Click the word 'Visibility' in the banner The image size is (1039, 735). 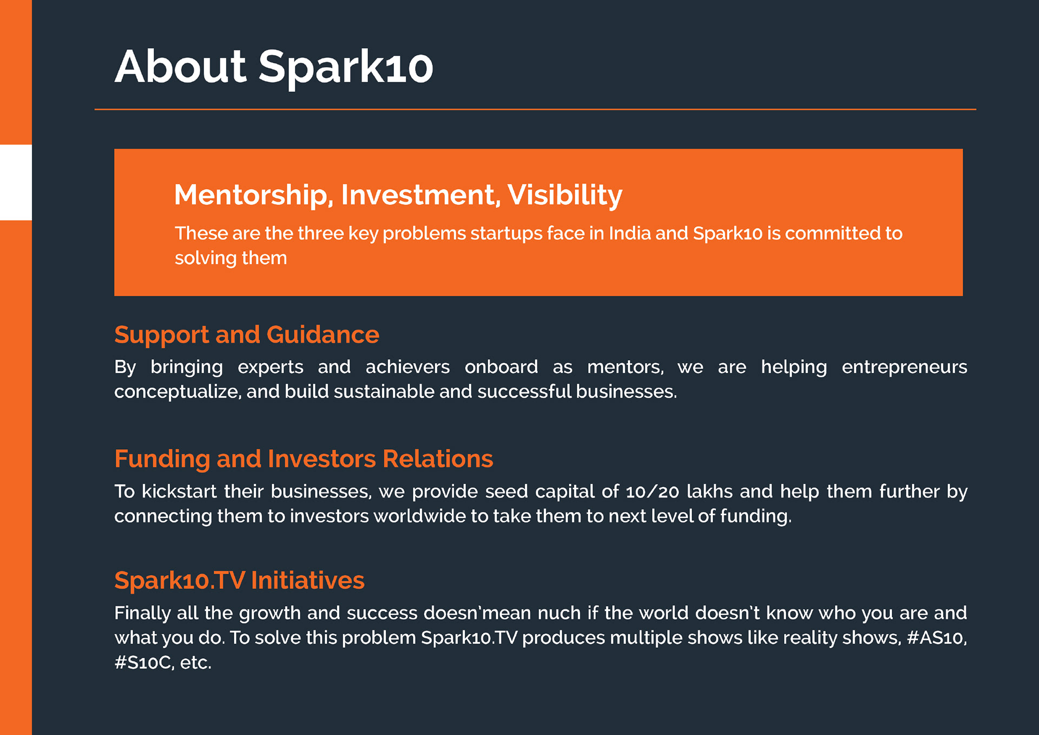[x=564, y=195]
